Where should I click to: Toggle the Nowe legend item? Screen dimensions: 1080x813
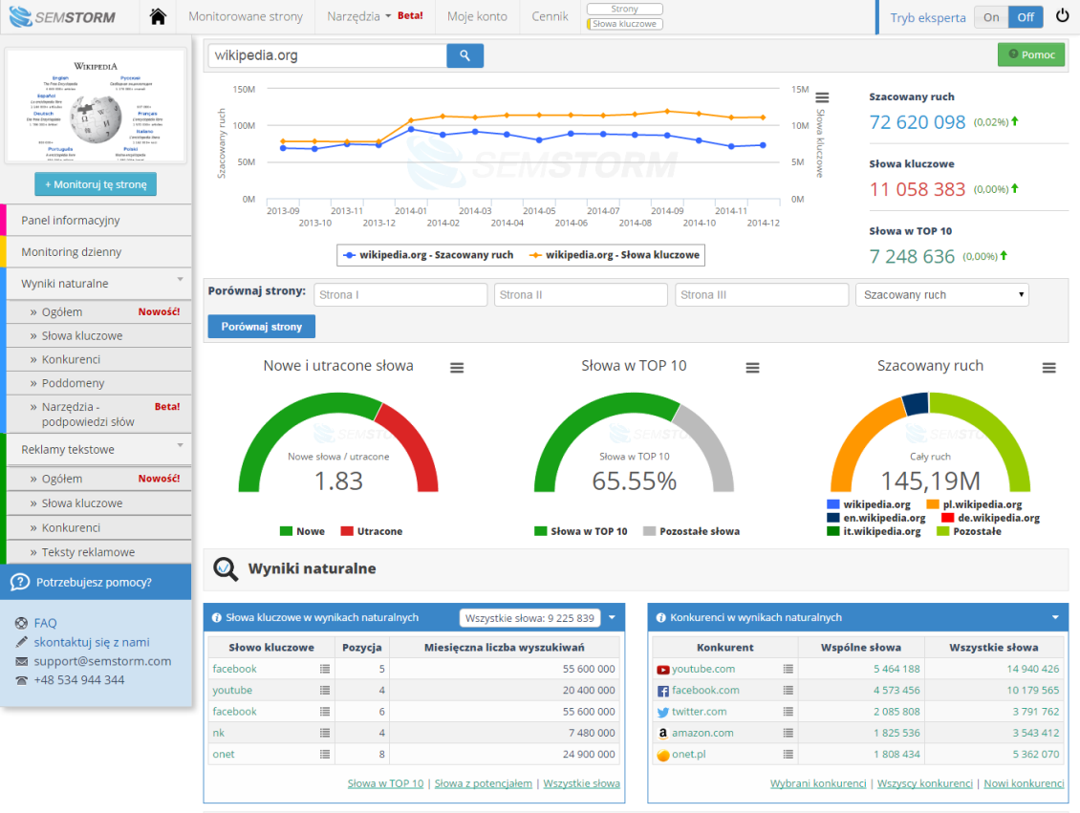pos(302,531)
